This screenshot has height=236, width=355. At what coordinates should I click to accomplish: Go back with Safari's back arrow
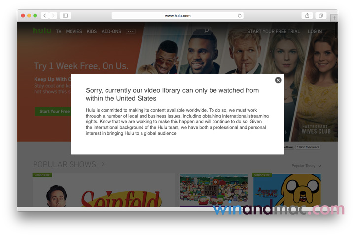pos(45,16)
